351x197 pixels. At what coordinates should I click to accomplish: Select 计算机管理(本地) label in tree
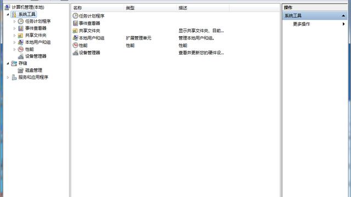click(x=28, y=7)
